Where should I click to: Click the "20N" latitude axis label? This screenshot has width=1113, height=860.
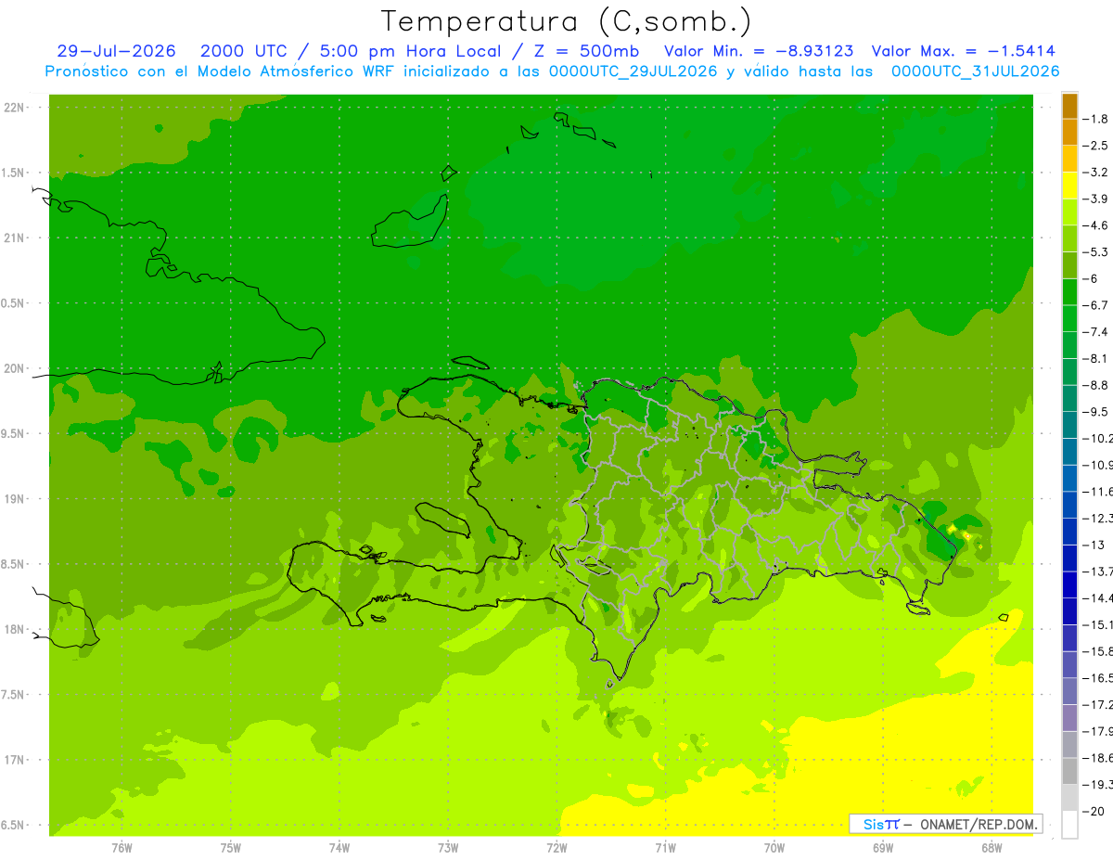[x=16, y=368]
